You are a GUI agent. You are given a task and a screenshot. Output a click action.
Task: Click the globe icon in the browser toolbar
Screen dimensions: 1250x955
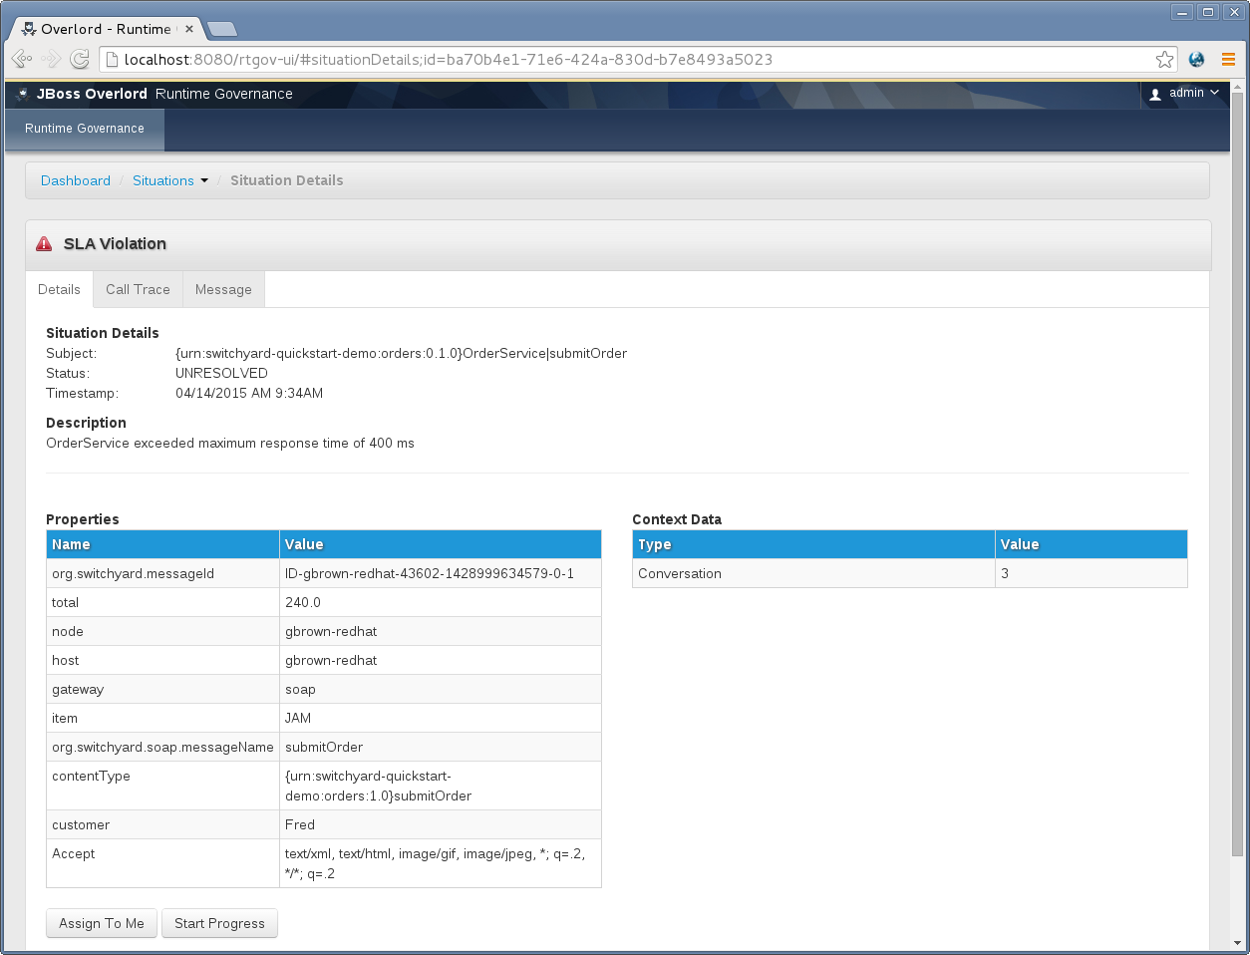pos(1195,59)
